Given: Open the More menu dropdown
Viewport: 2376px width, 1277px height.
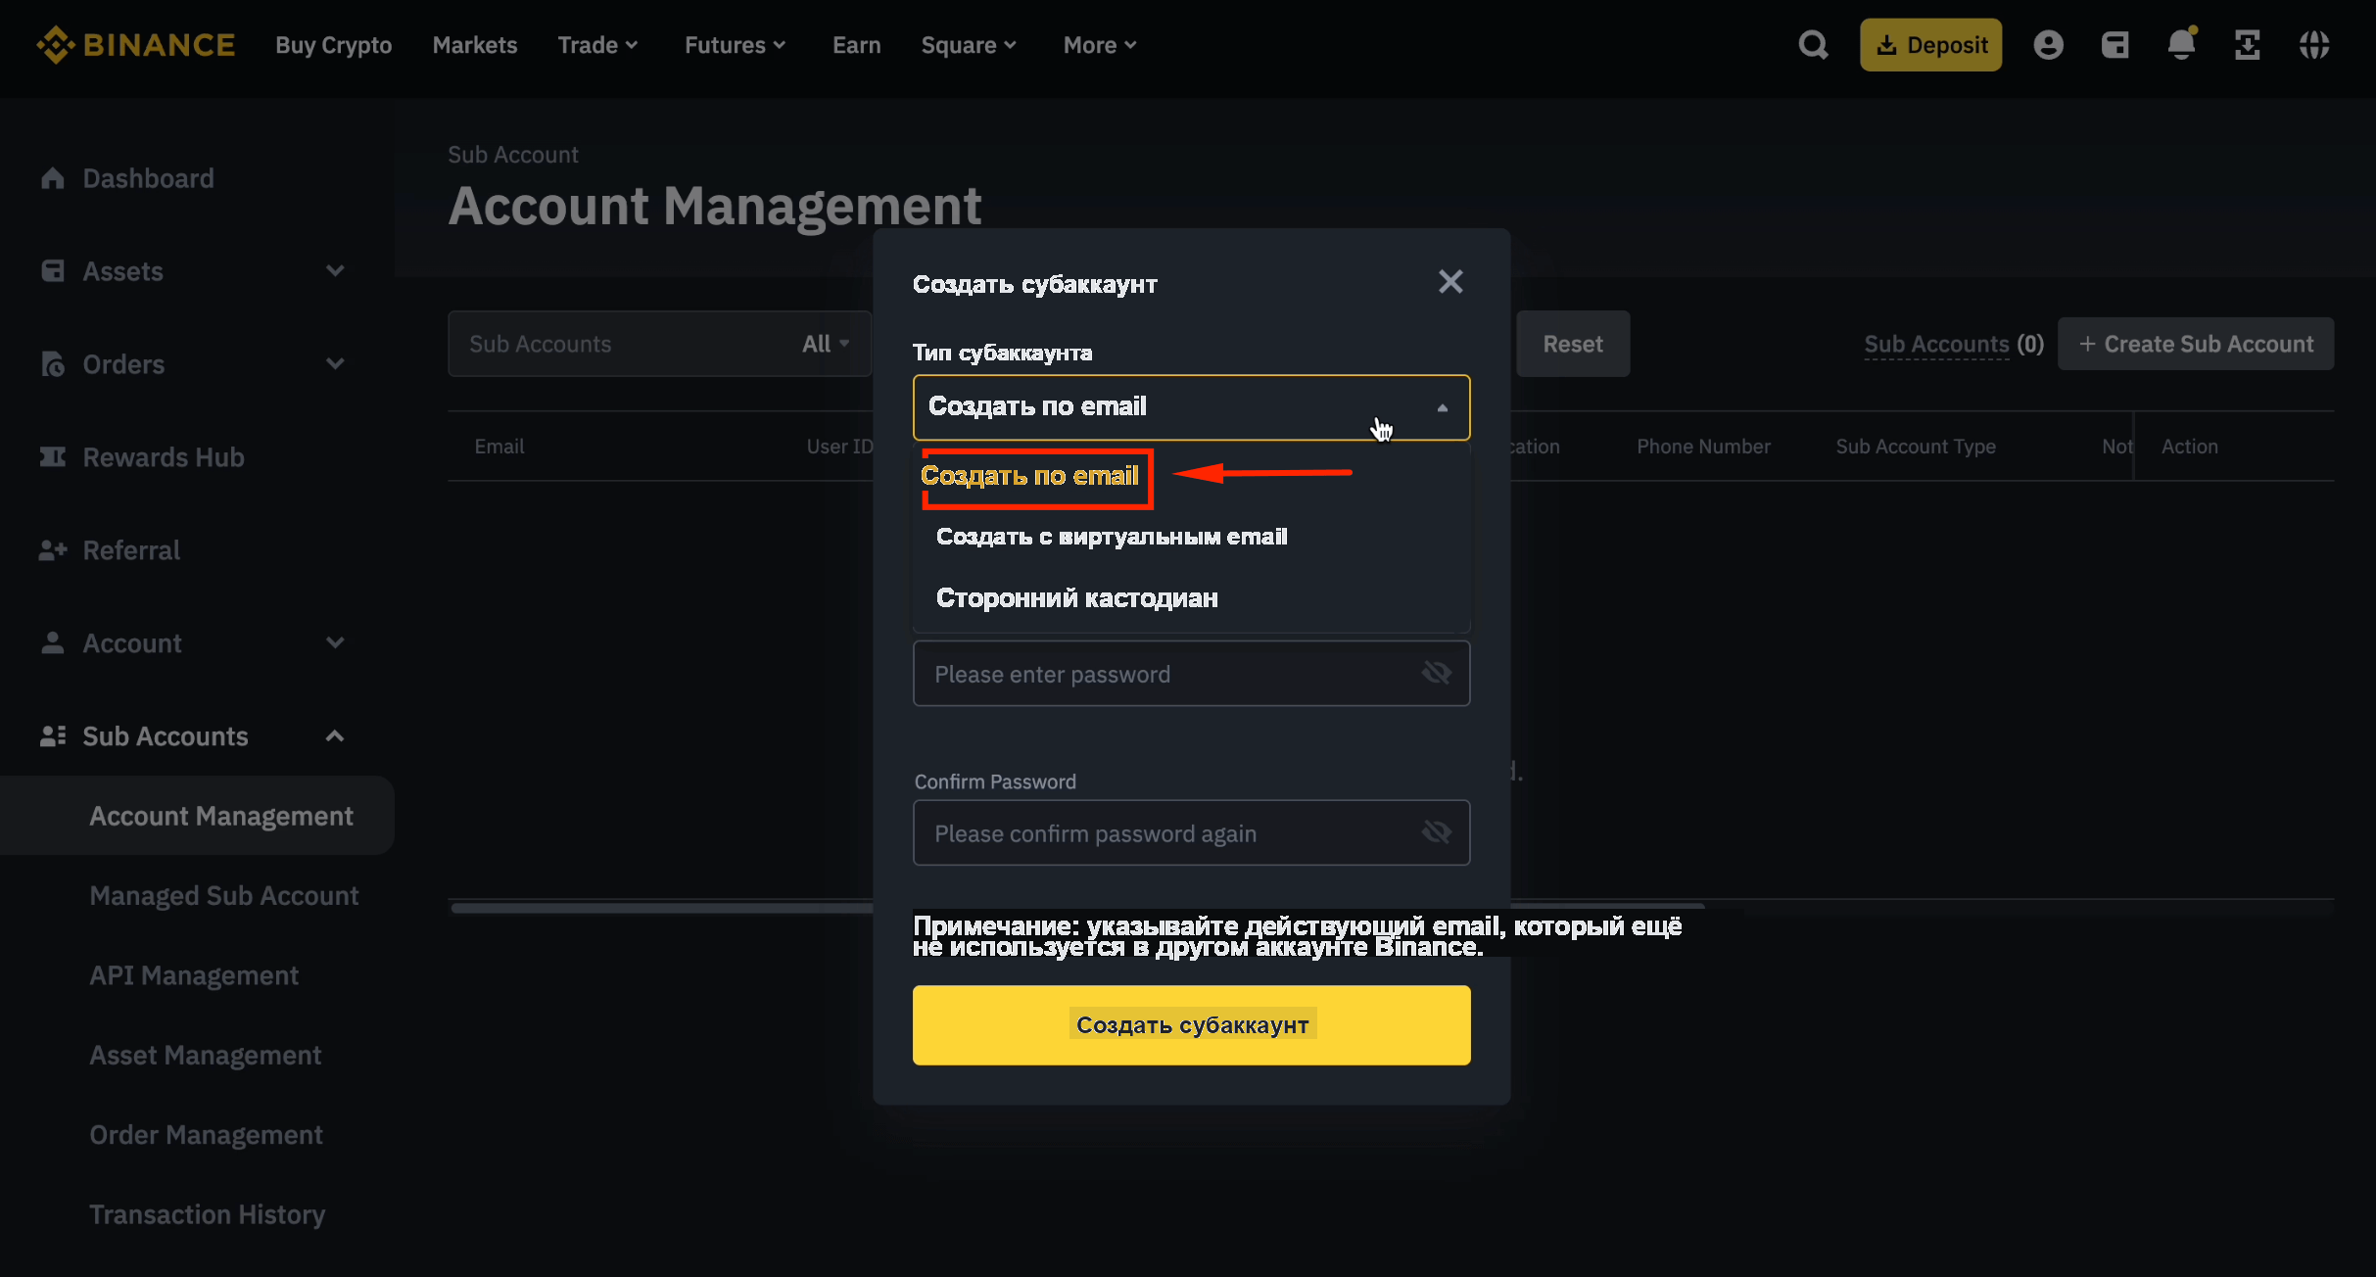Looking at the screenshot, I should click(1101, 45).
